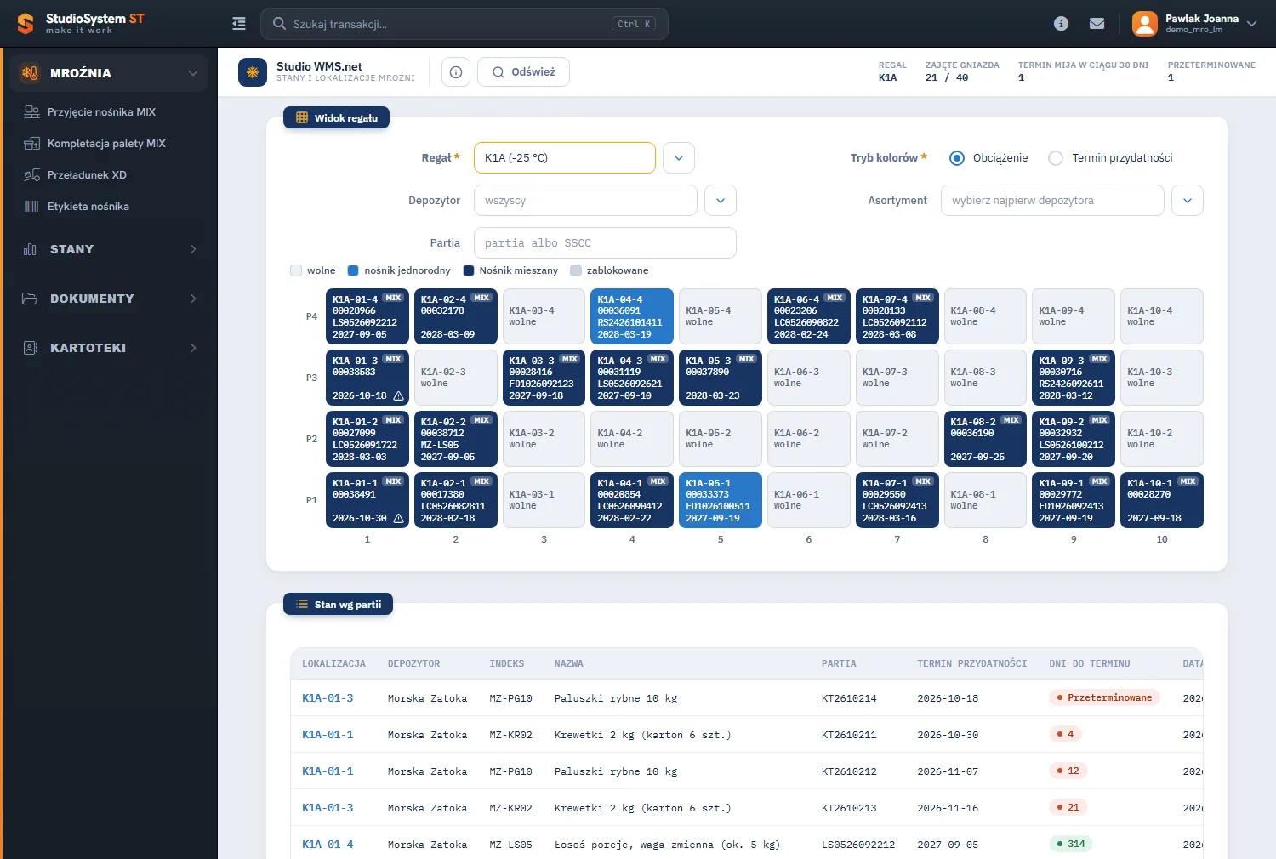Open the info icon in the top bar
1276x859 pixels.
pyautogui.click(x=1061, y=24)
